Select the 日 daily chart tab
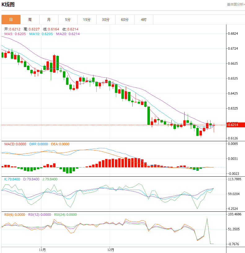The image size is (245, 253). coord(11,20)
